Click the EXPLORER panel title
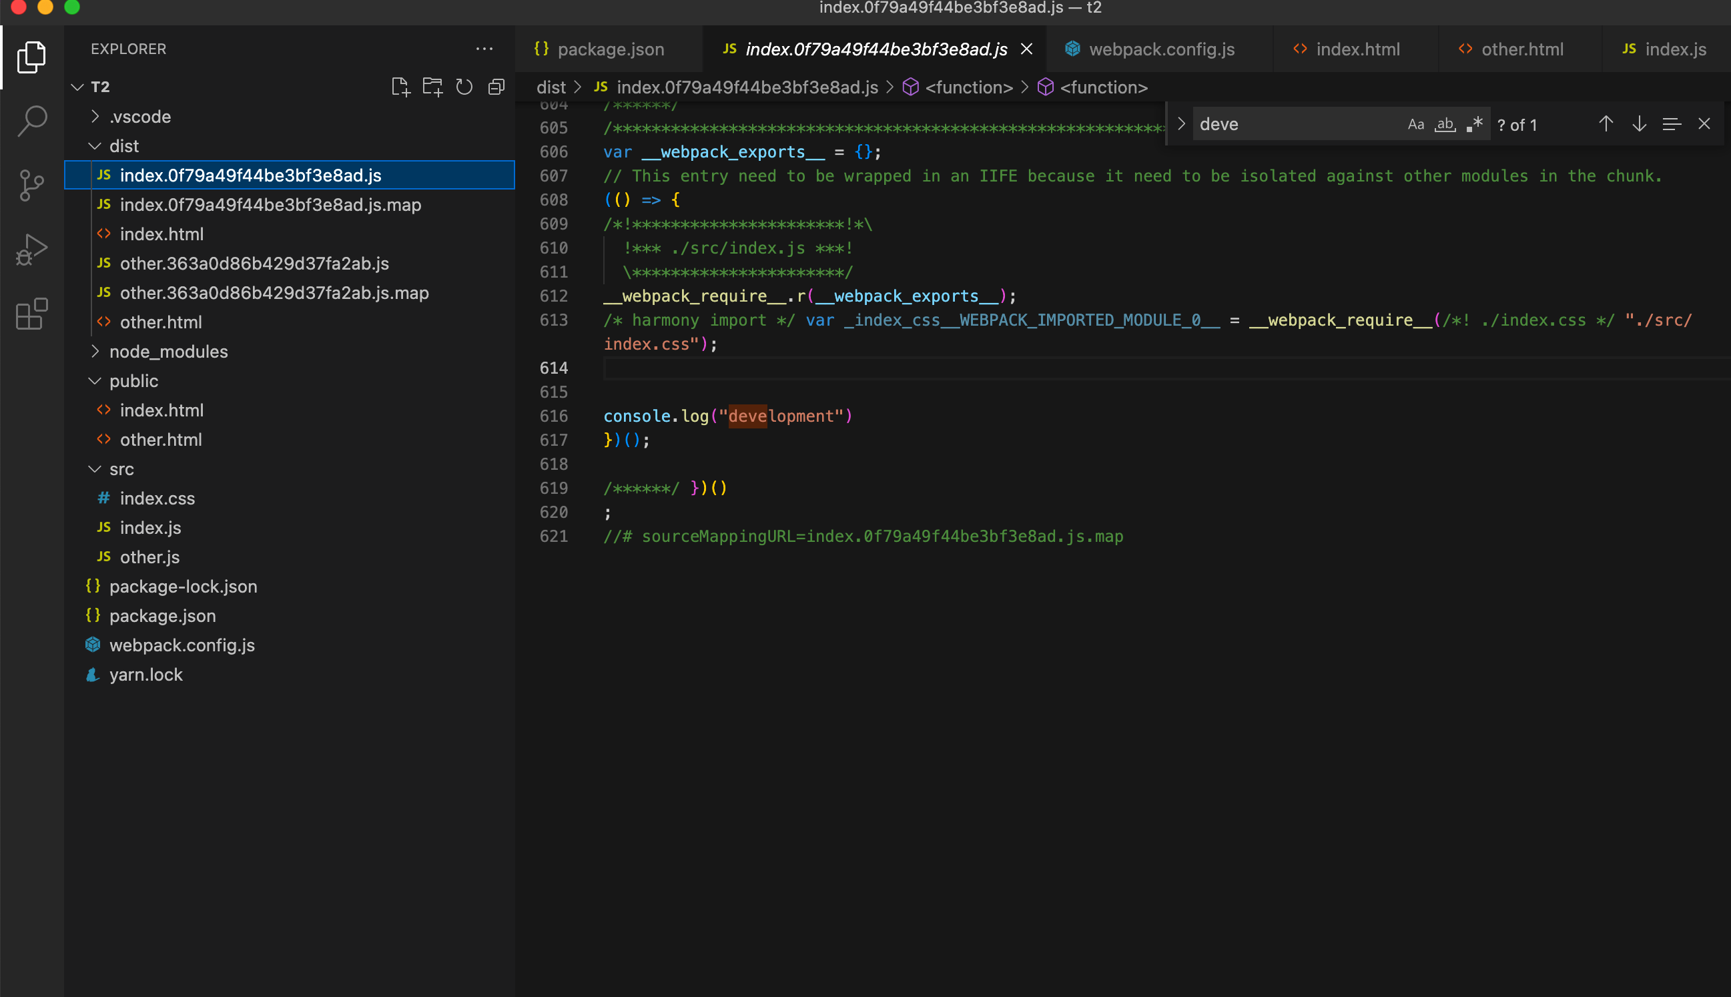Image resolution: width=1731 pixels, height=997 pixels. point(129,49)
